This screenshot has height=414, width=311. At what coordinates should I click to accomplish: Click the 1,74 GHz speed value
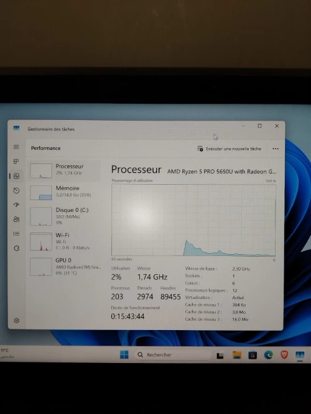pyautogui.click(x=152, y=277)
